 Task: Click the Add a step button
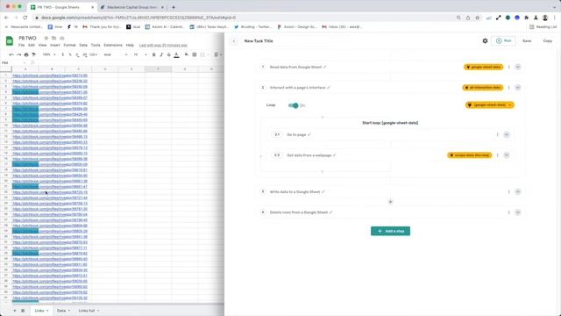pos(390,231)
